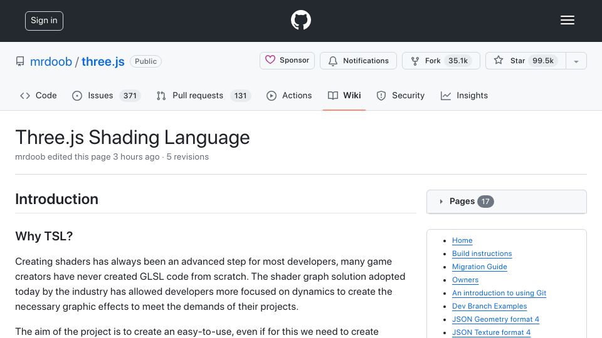View the 5 revisions history link

(187, 156)
